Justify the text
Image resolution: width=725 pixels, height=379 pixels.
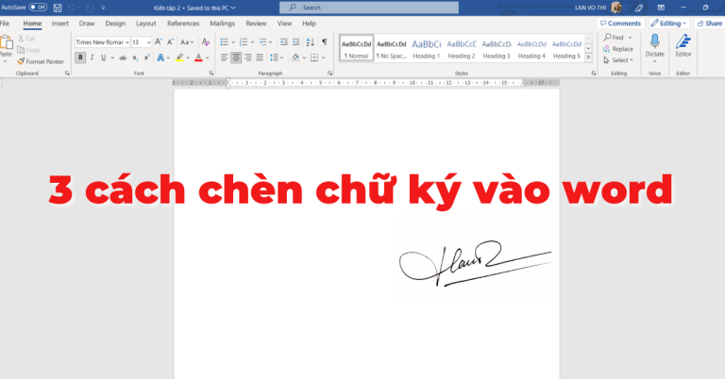pyautogui.click(x=260, y=58)
